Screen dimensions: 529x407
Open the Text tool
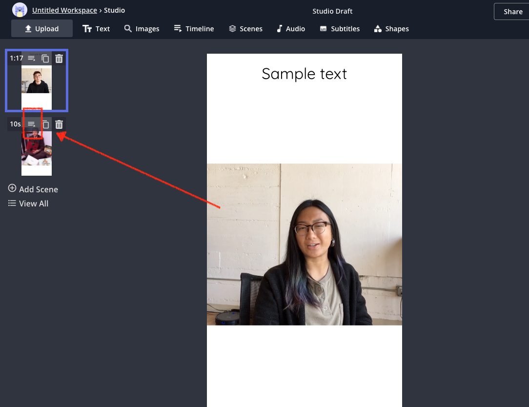tap(96, 29)
